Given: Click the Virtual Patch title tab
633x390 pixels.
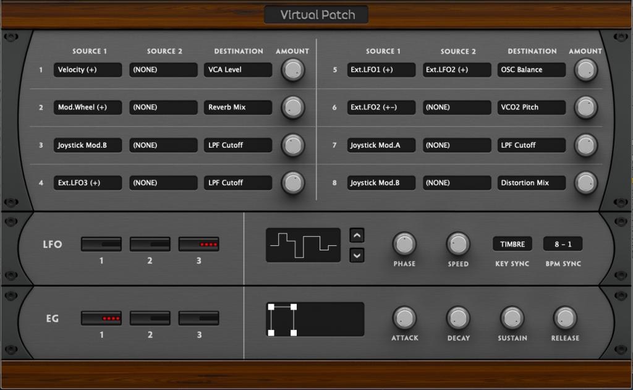Looking at the screenshot, I should [x=316, y=15].
